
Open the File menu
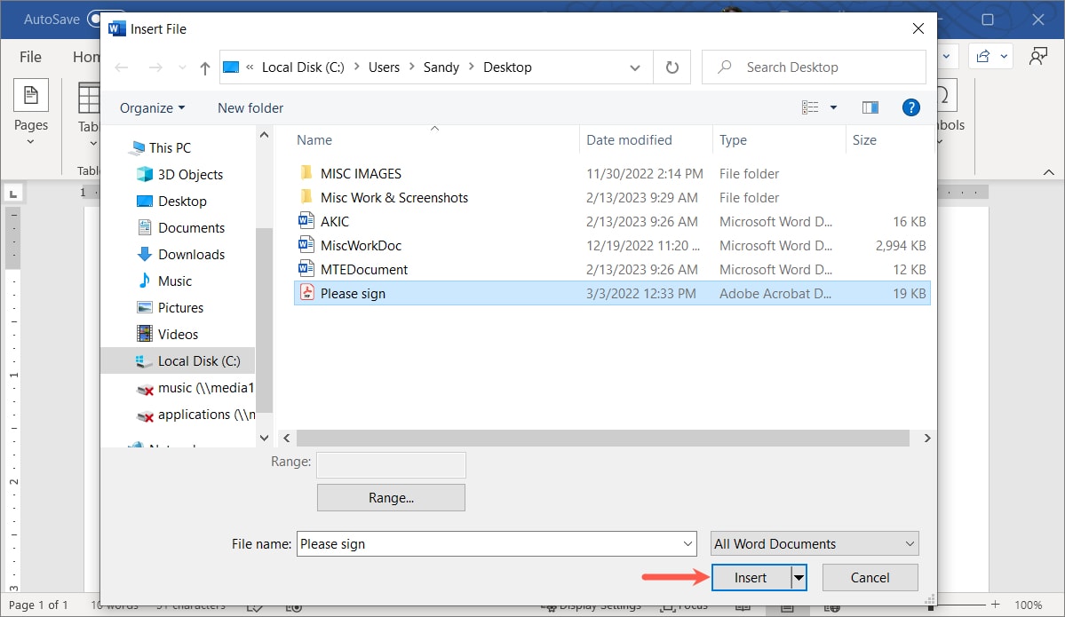pos(29,56)
